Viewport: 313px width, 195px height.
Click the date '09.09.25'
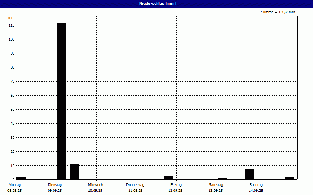click(x=55, y=191)
